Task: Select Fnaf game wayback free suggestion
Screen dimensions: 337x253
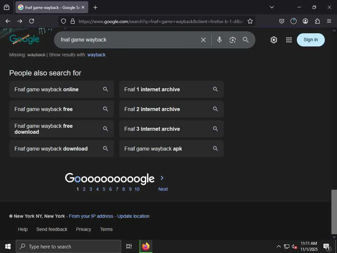Action: pyautogui.click(x=62, y=109)
